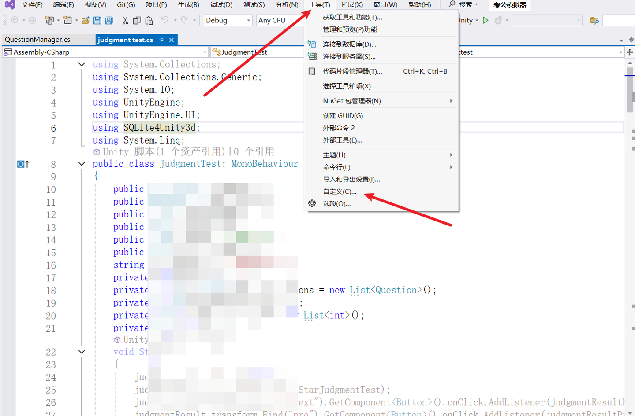Click the gear icon beside the tab overflow arrow
Viewport: 635px width, 416px height.
[x=631, y=40]
